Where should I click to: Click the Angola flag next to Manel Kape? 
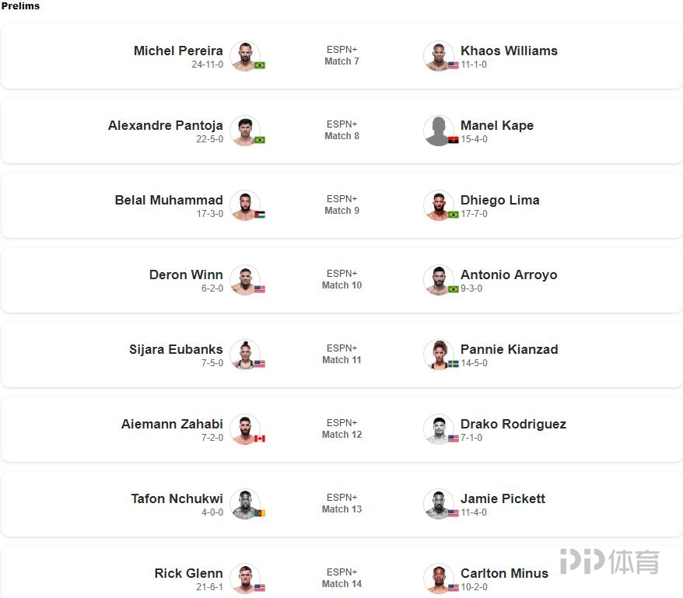[453, 140]
